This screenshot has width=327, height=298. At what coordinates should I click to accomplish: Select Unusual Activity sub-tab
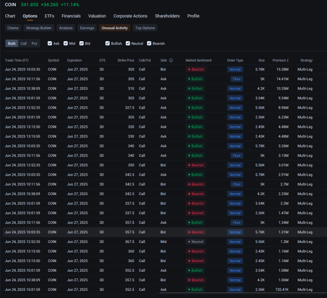coord(115,28)
